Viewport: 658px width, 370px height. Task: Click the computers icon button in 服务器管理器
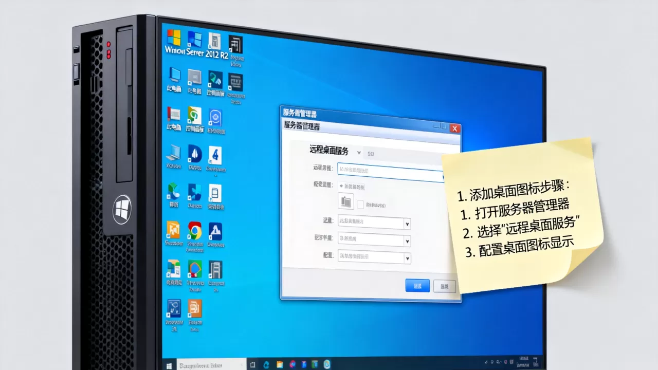346,201
